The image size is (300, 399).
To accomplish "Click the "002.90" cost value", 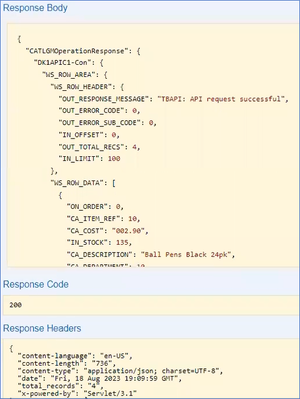I will click(128, 231).
